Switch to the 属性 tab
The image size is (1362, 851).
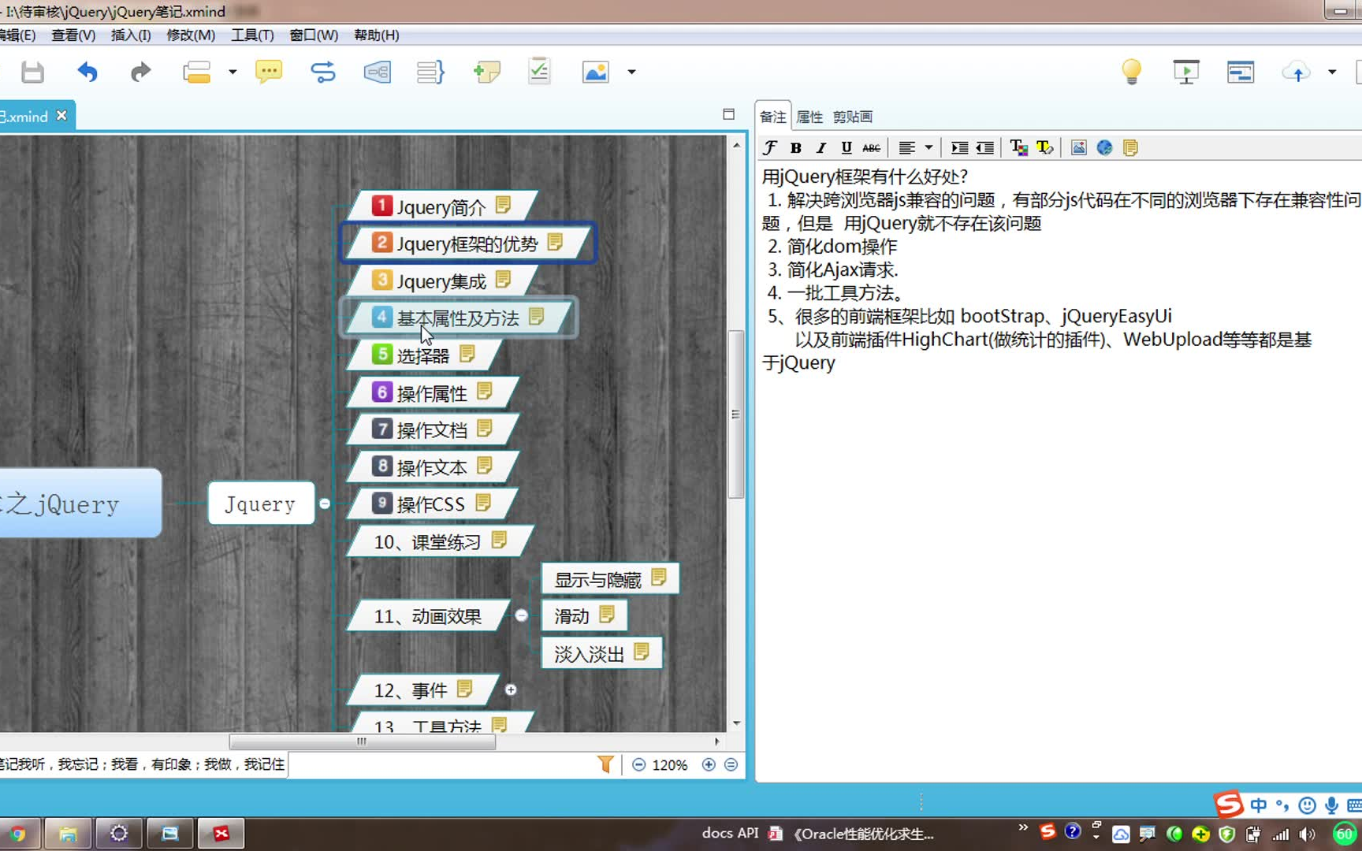pos(809,116)
